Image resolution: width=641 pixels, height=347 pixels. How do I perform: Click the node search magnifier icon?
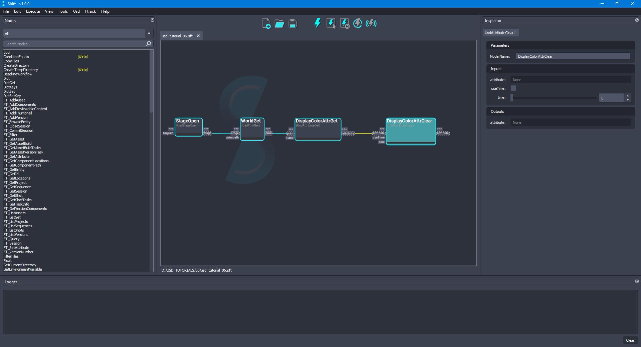148,44
